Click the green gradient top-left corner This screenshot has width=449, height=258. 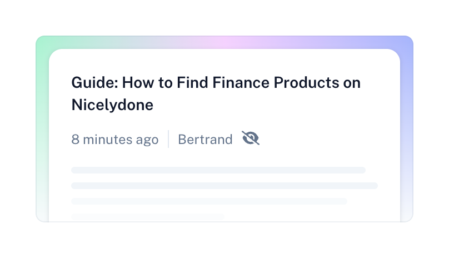pos(43,43)
